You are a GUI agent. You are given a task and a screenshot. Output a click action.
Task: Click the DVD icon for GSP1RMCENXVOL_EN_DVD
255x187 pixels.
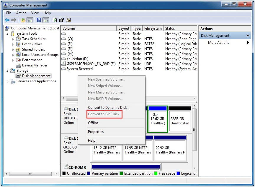(x=64, y=64)
